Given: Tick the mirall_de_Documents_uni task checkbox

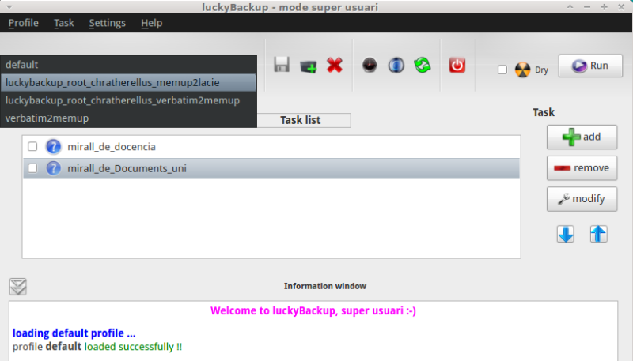Looking at the screenshot, I should [32, 168].
